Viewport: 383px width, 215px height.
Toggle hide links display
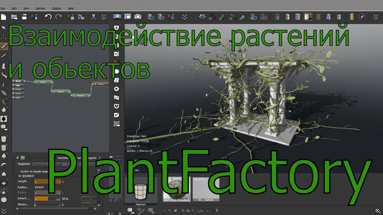[x=202, y=17]
